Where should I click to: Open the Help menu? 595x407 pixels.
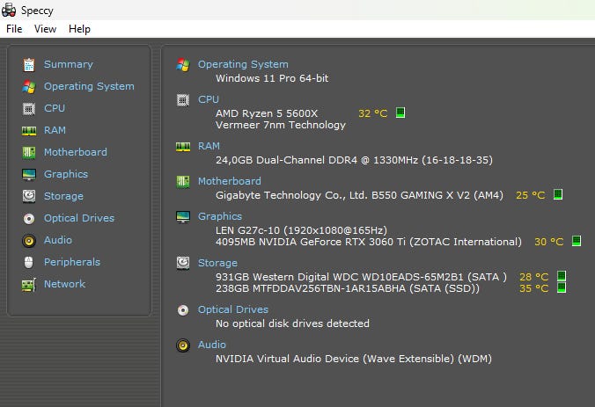(x=79, y=29)
